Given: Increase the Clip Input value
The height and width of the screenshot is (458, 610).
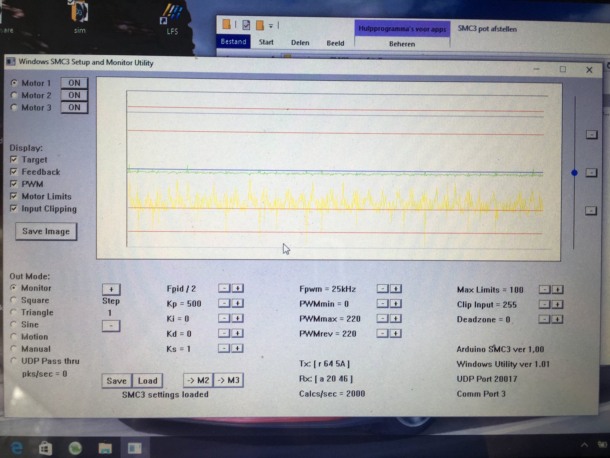Looking at the screenshot, I should (557, 304).
